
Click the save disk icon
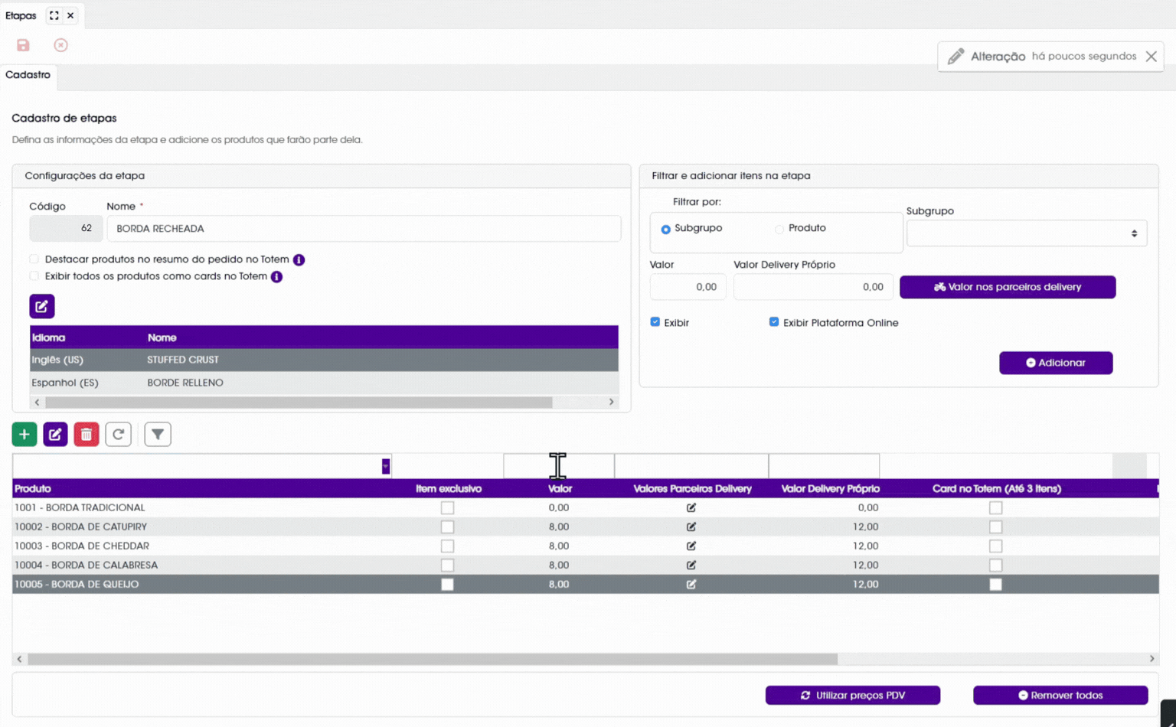[x=23, y=45]
